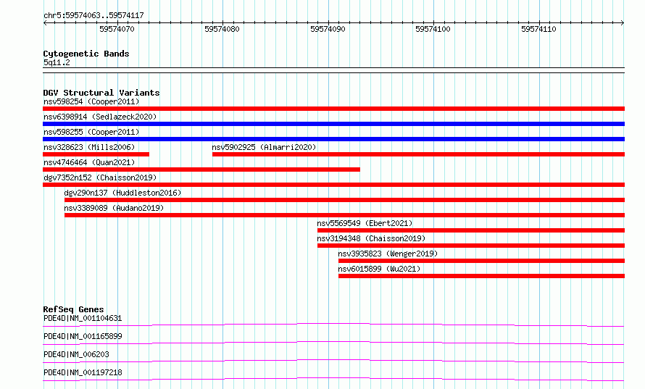
Task: Select variant label nsv3194348 (Chaisson2019)
Action: pos(371,238)
